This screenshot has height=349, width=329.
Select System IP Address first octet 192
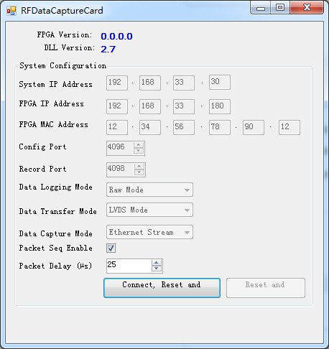coord(117,83)
